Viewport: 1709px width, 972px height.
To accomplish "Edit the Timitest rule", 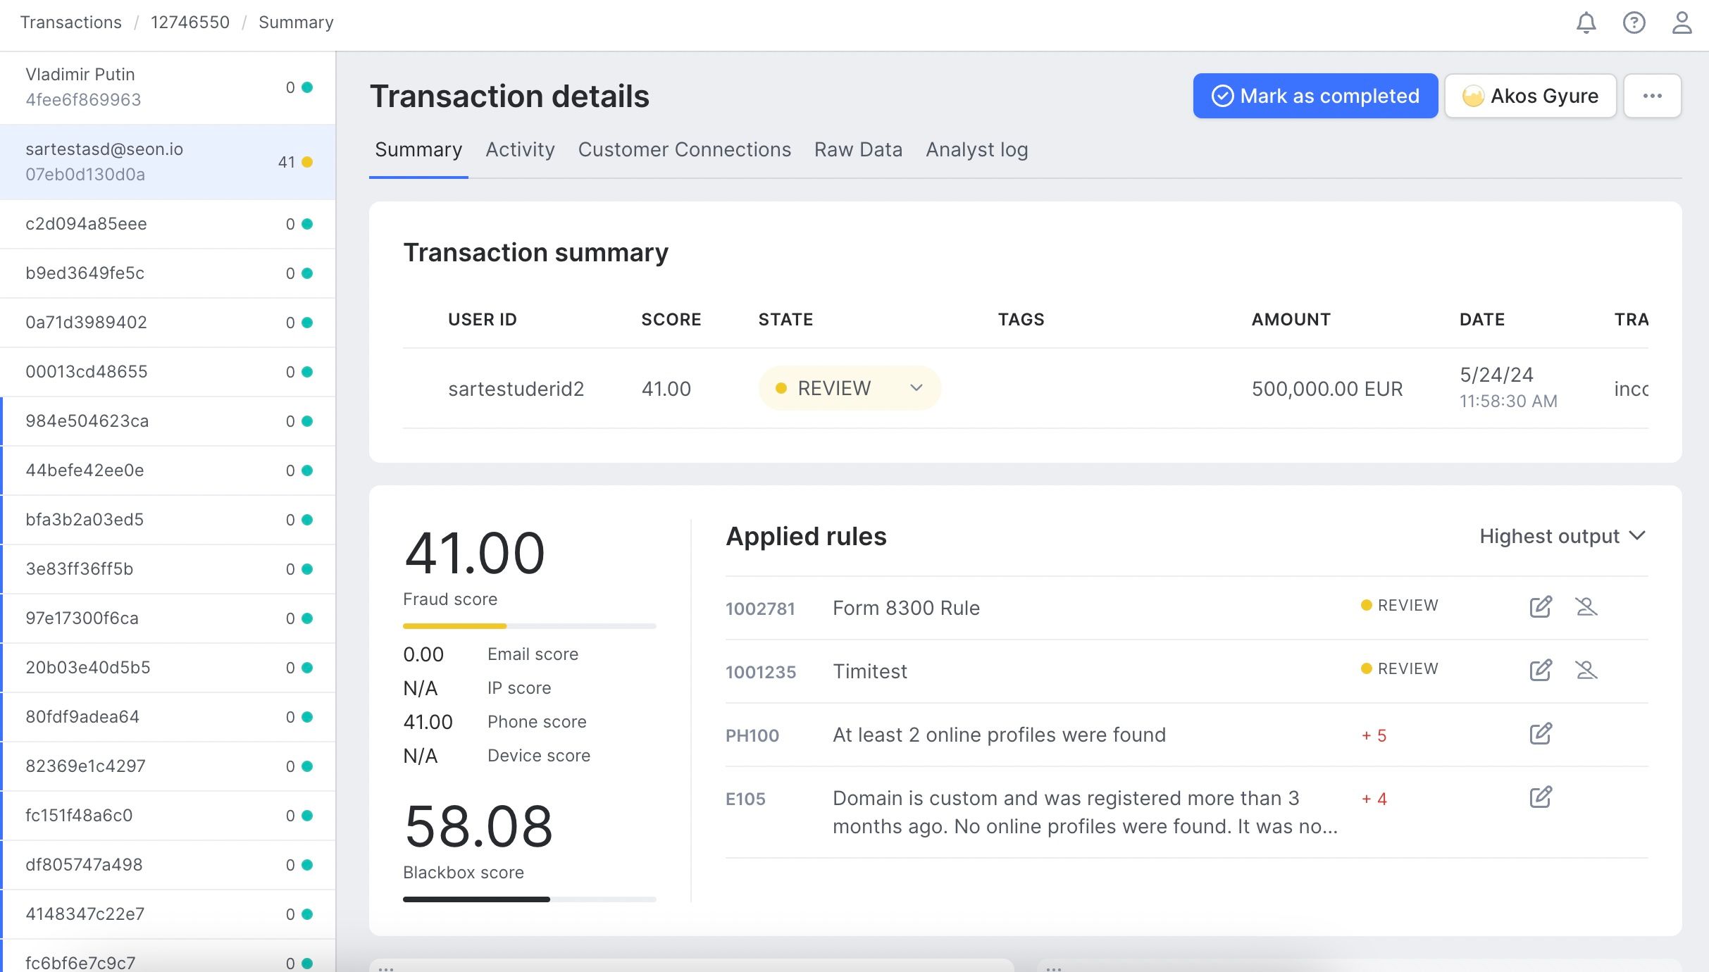I will click(x=1541, y=670).
